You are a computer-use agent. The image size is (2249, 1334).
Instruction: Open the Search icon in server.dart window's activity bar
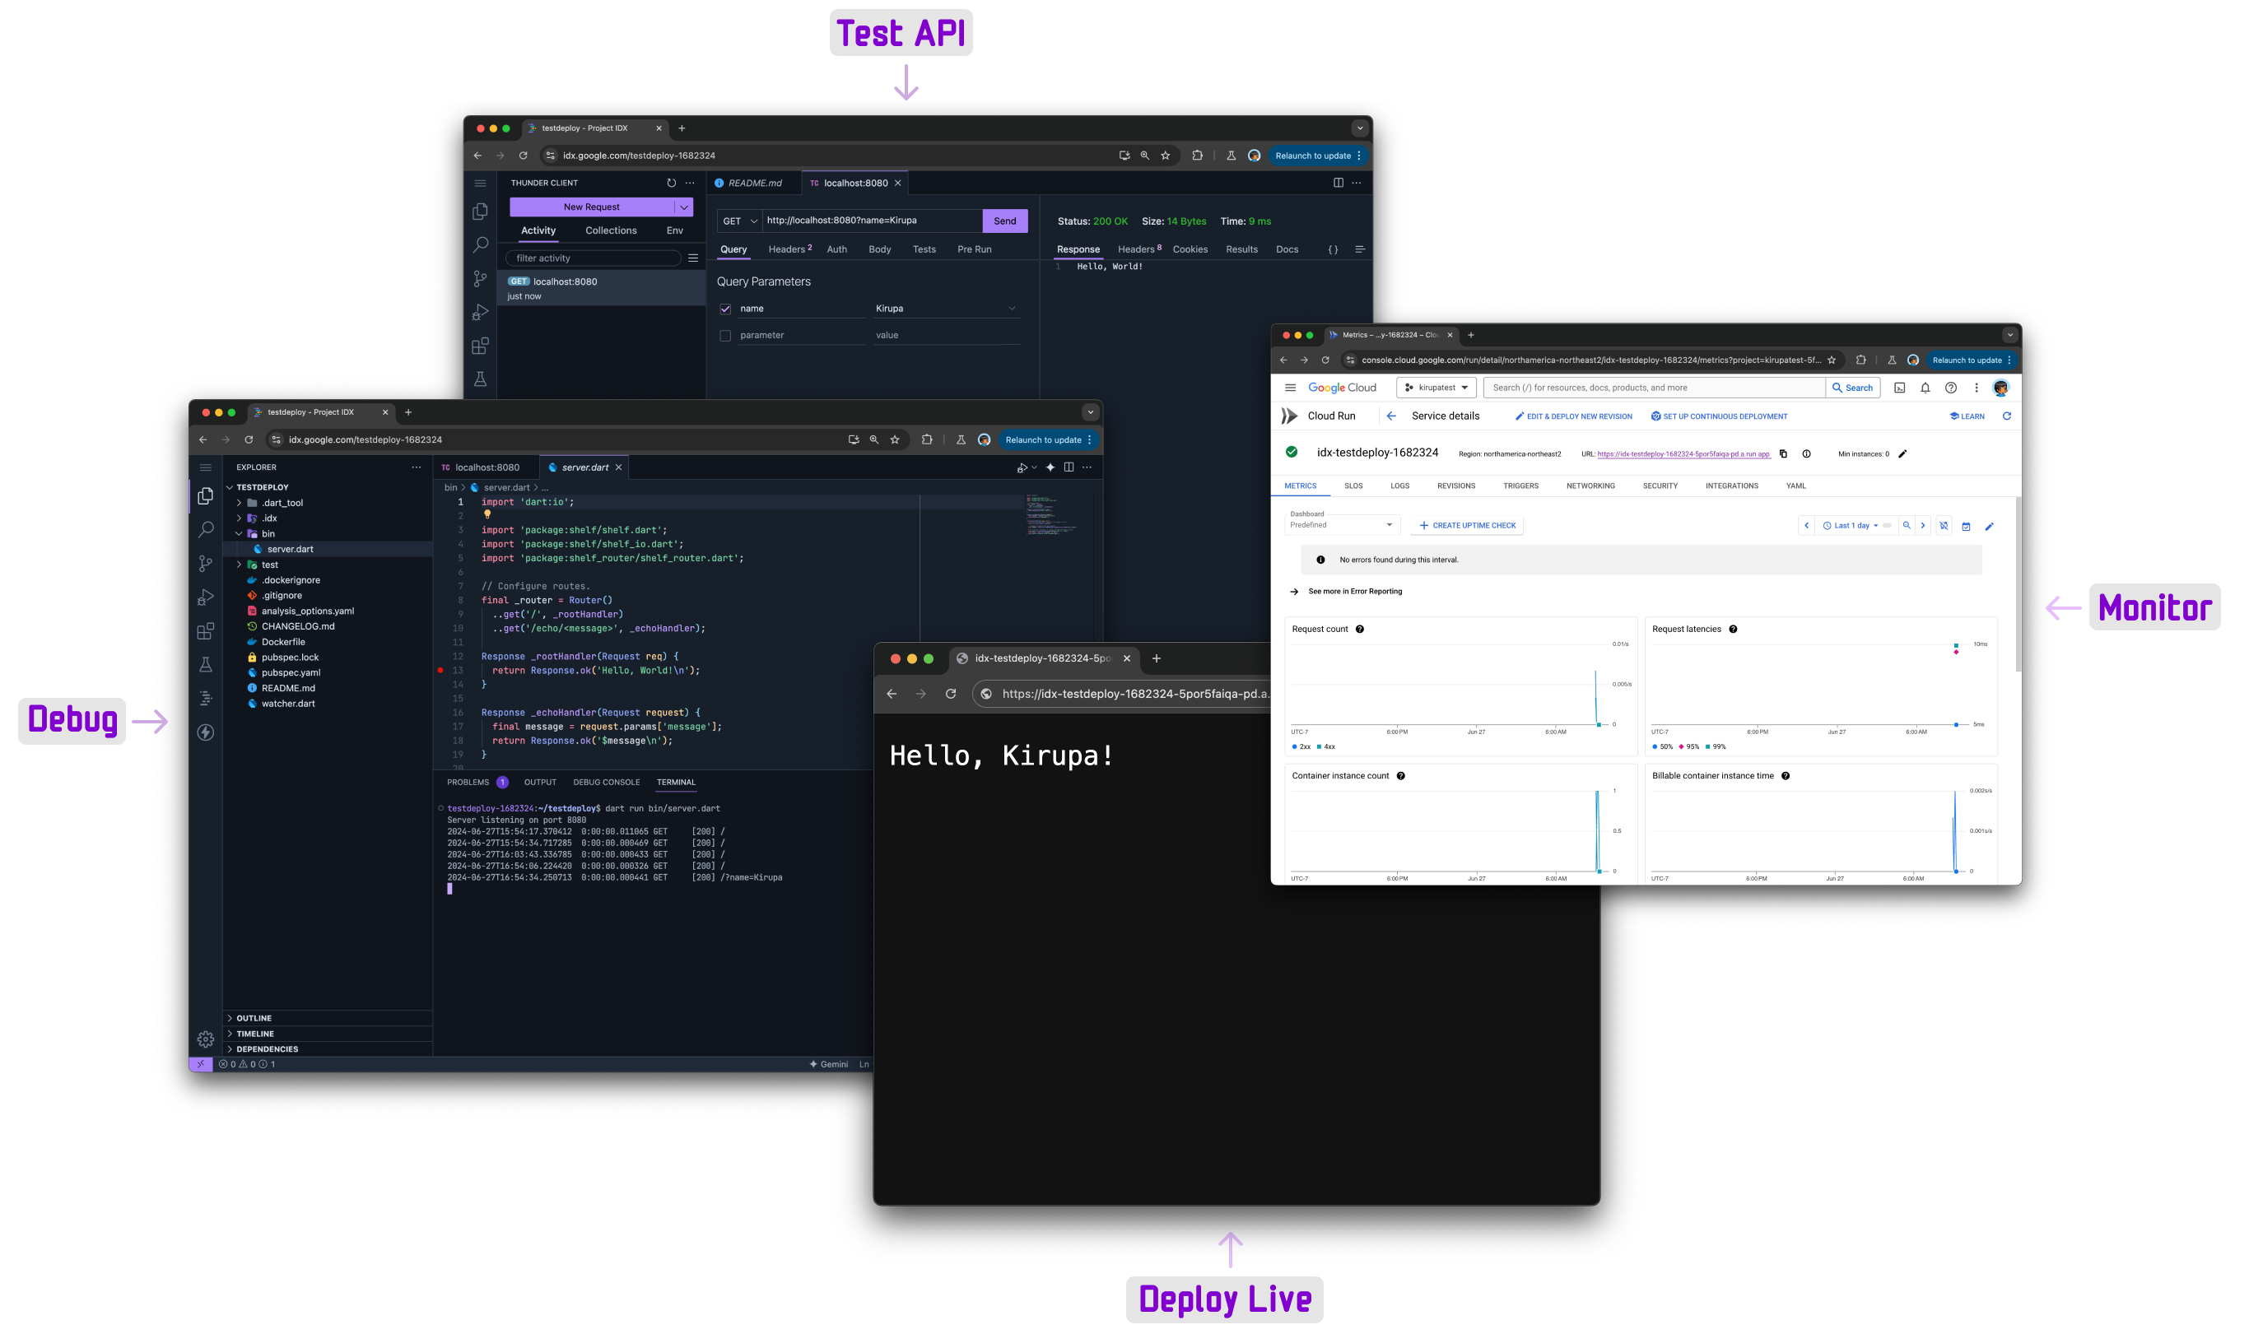point(205,529)
